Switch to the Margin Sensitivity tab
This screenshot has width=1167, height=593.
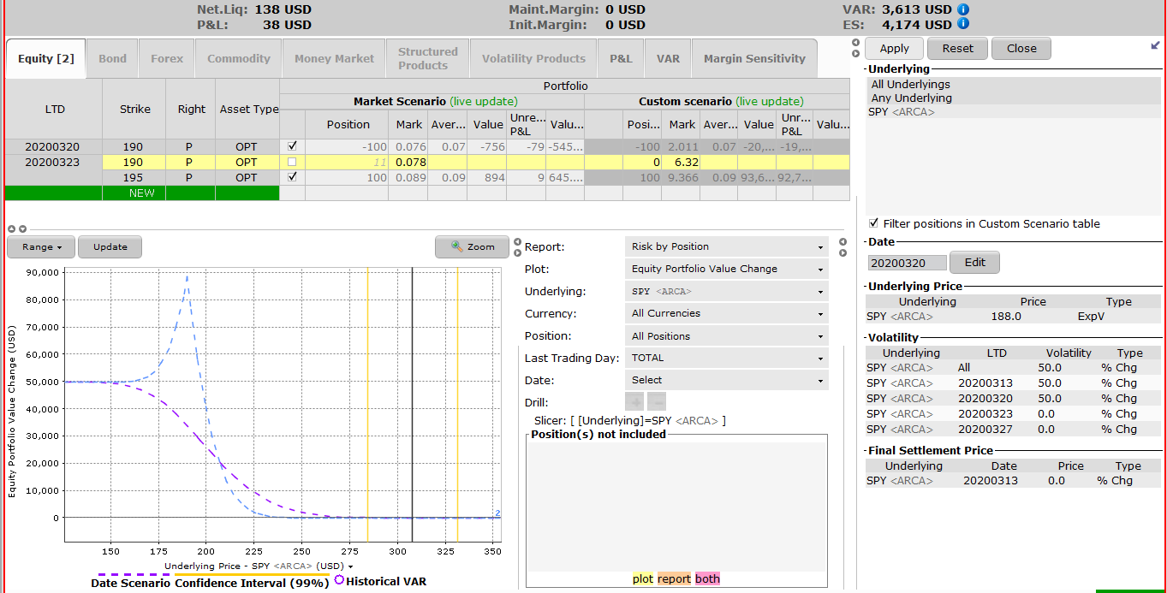coord(754,58)
